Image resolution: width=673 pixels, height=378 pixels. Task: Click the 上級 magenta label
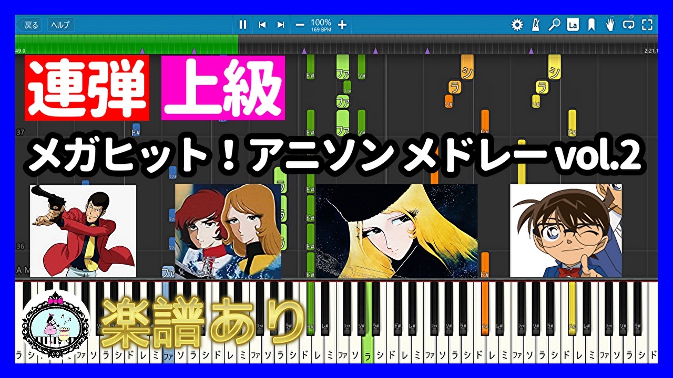[x=223, y=88]
